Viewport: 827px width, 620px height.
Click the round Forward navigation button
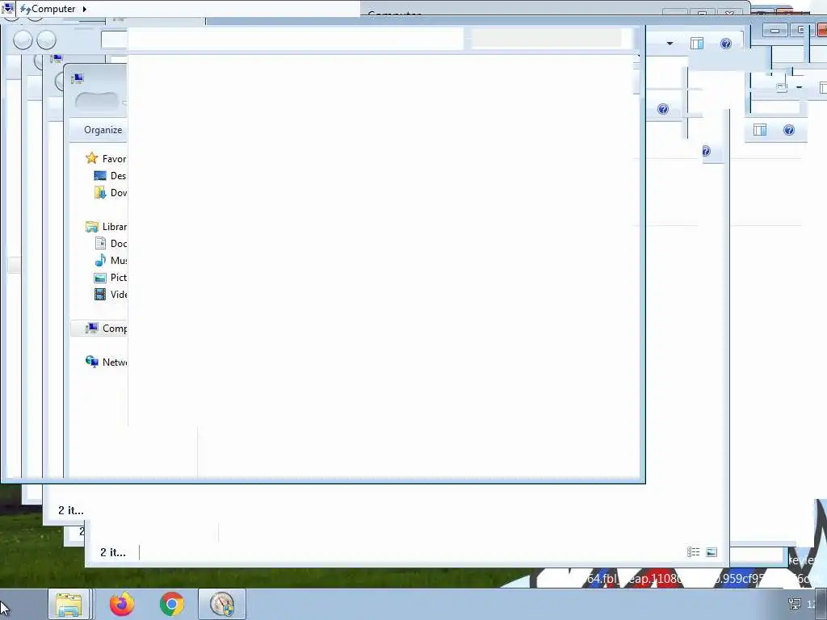pos(46,40)
